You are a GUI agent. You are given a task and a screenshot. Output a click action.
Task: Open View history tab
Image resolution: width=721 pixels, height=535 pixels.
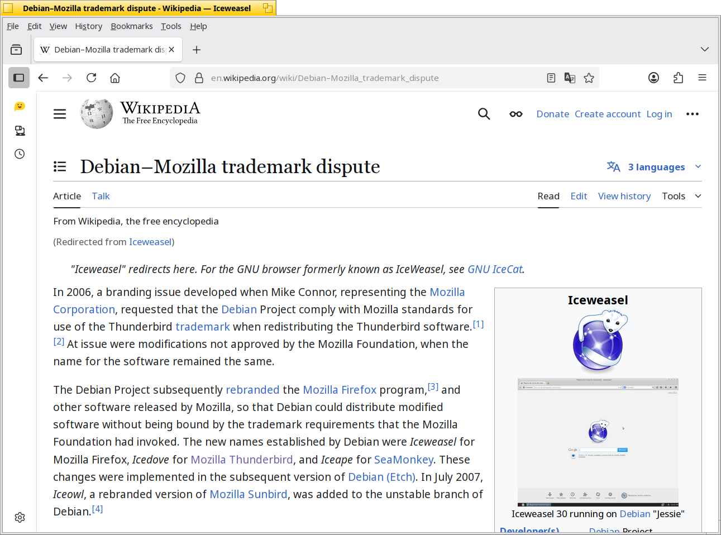[624, 196]
